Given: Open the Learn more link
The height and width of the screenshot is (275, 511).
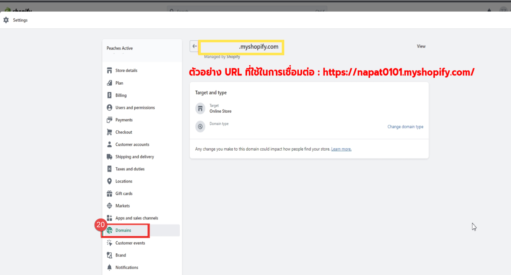Looking at the screenshot, I should tap(341, 149).
